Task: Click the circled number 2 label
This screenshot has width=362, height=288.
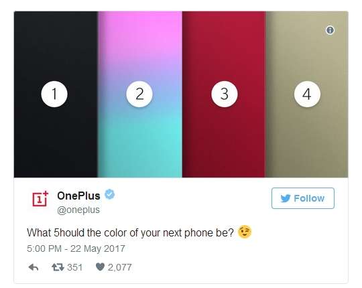Action: pyautogui.click(x=139, y=94)
